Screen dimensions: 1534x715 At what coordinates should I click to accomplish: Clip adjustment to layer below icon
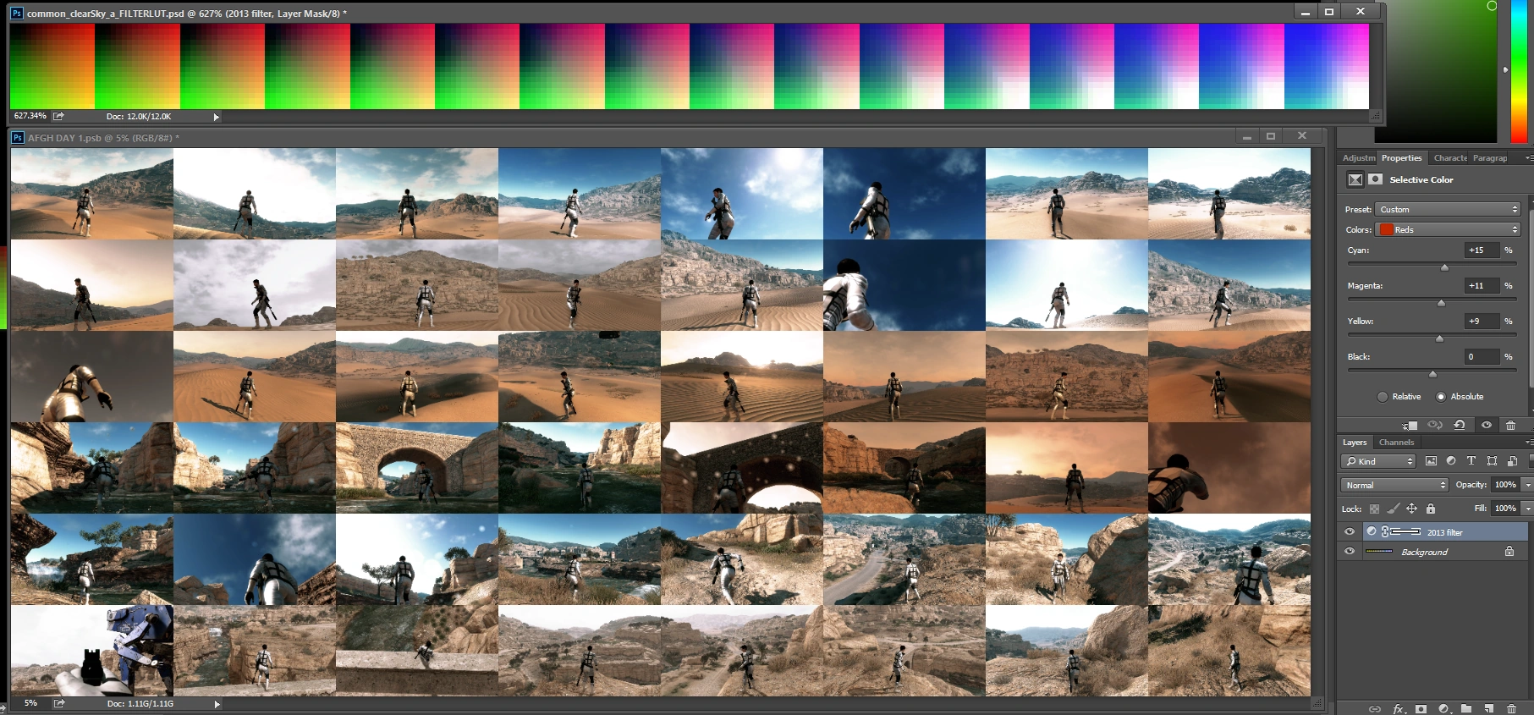click(x=1410, y=425)
